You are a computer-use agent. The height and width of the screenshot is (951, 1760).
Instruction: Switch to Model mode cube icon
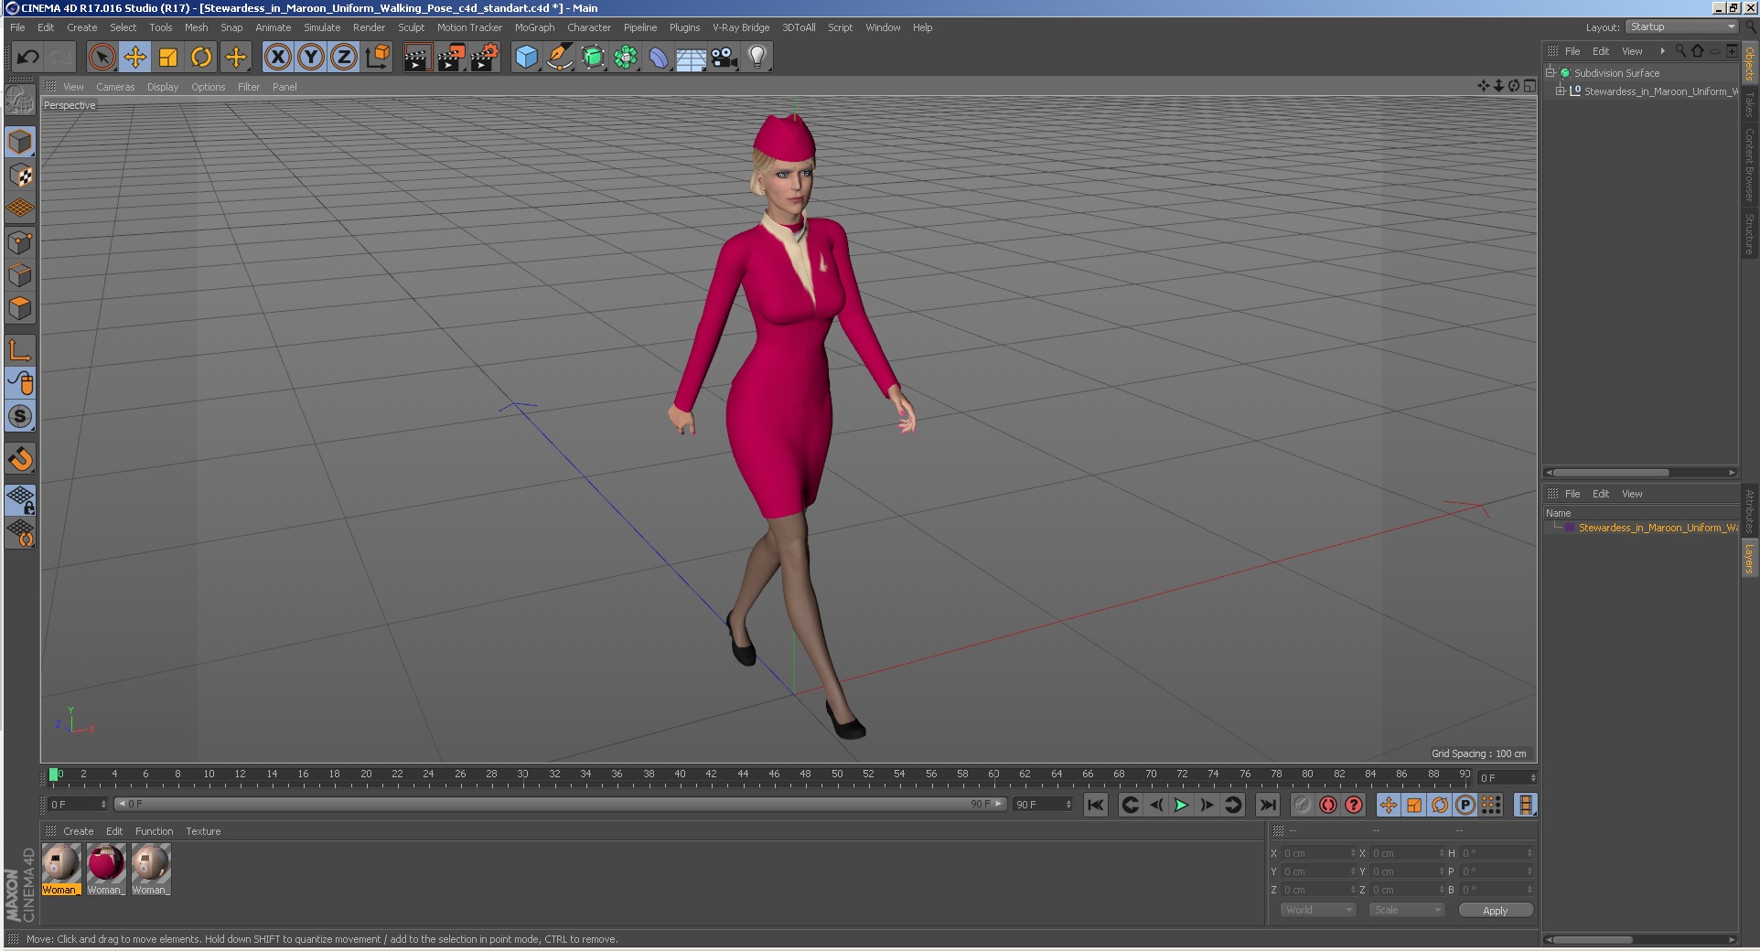(x=20, y=142)
